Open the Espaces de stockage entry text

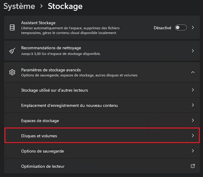[40, 121]
